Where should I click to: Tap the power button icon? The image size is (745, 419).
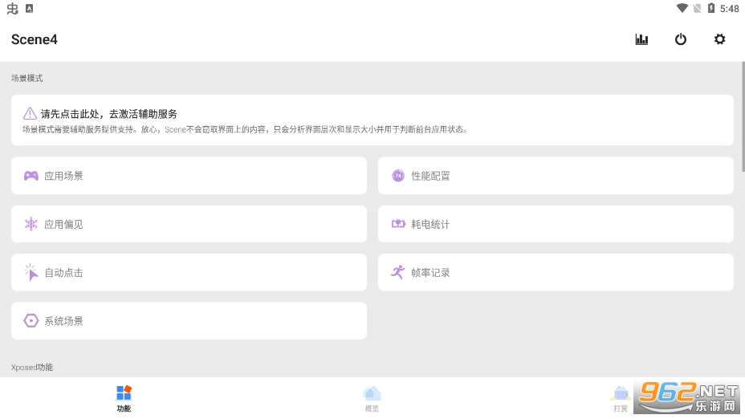pos(681,39)
